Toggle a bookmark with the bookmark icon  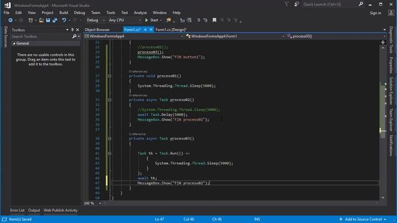[x=215, y=20]
